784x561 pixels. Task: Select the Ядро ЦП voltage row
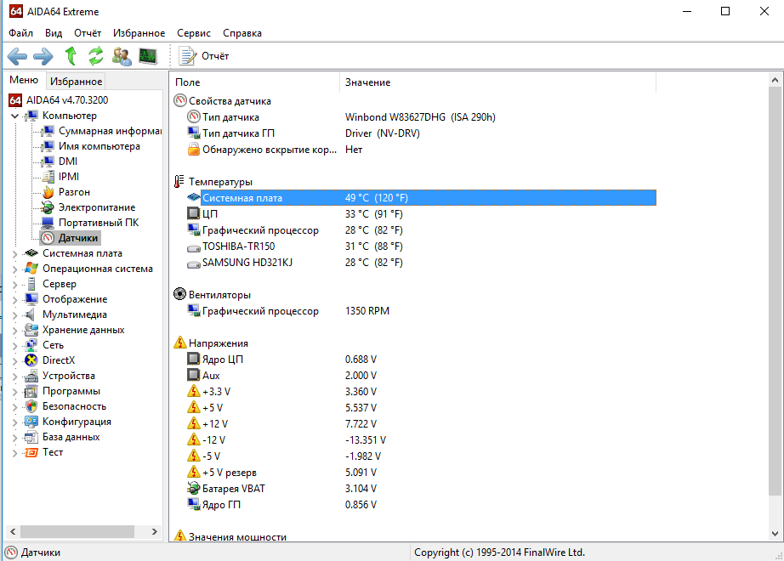point(421,360)
